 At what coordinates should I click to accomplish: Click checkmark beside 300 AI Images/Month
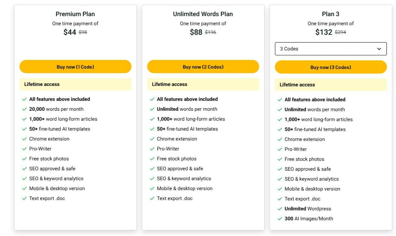pyautogui.click(x=280, y=219)
